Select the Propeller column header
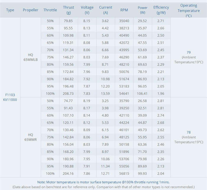The image size is (207, 190). pos(30,10)
